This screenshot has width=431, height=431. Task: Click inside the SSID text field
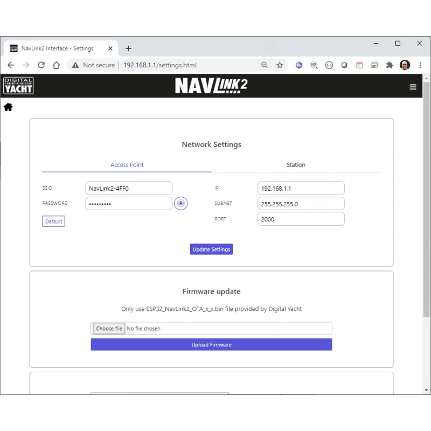(129, 188)
